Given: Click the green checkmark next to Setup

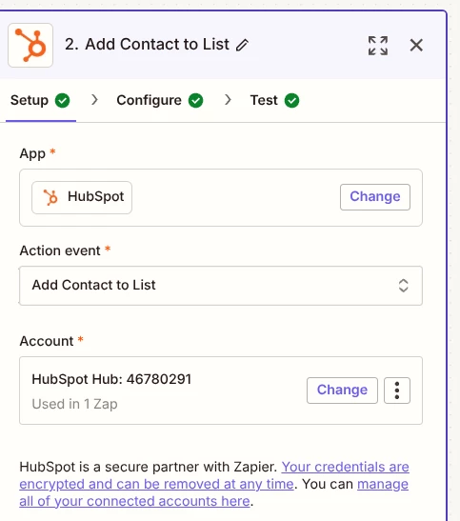Looking at the screenshot, I should pos(63,100).
